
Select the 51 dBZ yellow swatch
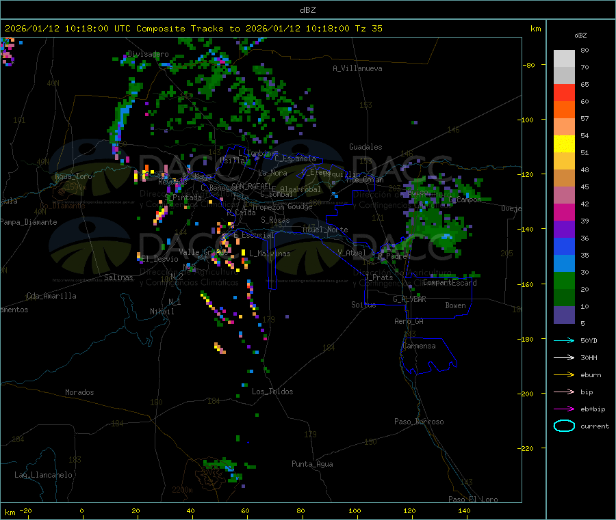click(x=564, y=144)
